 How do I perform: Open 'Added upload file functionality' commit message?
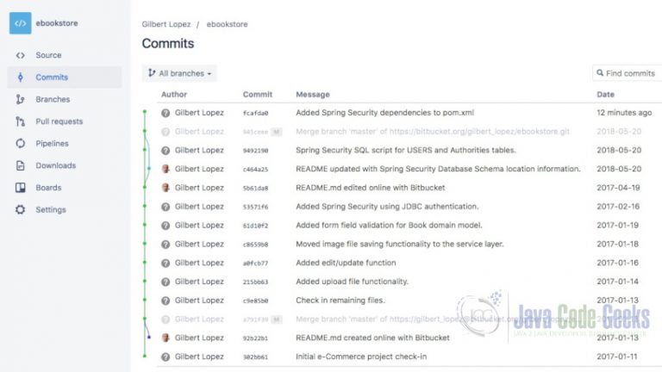point(352,282)
